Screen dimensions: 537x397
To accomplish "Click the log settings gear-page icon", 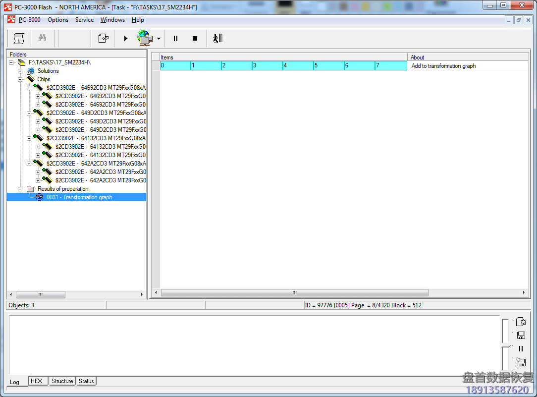I will point(521,322).
